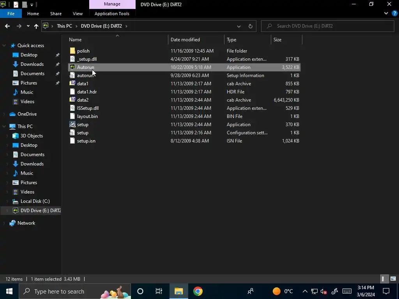Image resolution: width=399 pixels, height=299 pixels.
Task: Select OneDrive in the navigation pane
Action: pyautogui.click(x=27, y=114)
